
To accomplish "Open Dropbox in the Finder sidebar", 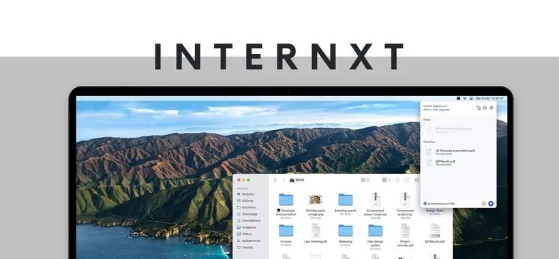I will click(245, 194).
